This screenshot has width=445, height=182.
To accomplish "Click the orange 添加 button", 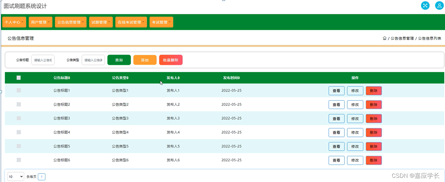I will pyautogui.click(x=145, y=60).
